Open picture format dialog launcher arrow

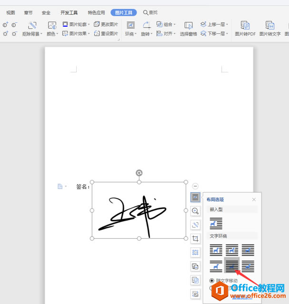119,39
